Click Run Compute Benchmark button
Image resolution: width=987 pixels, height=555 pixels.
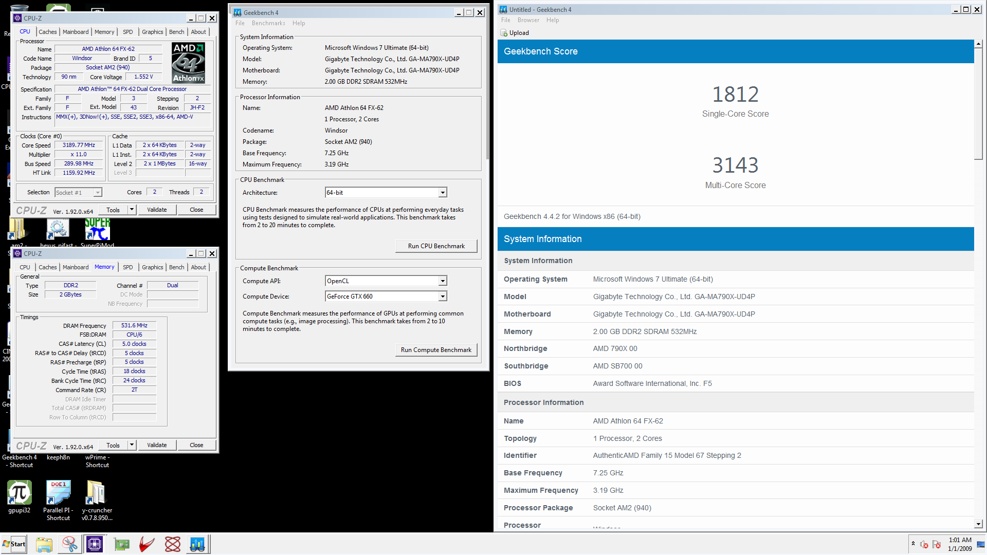click(436, 350)
